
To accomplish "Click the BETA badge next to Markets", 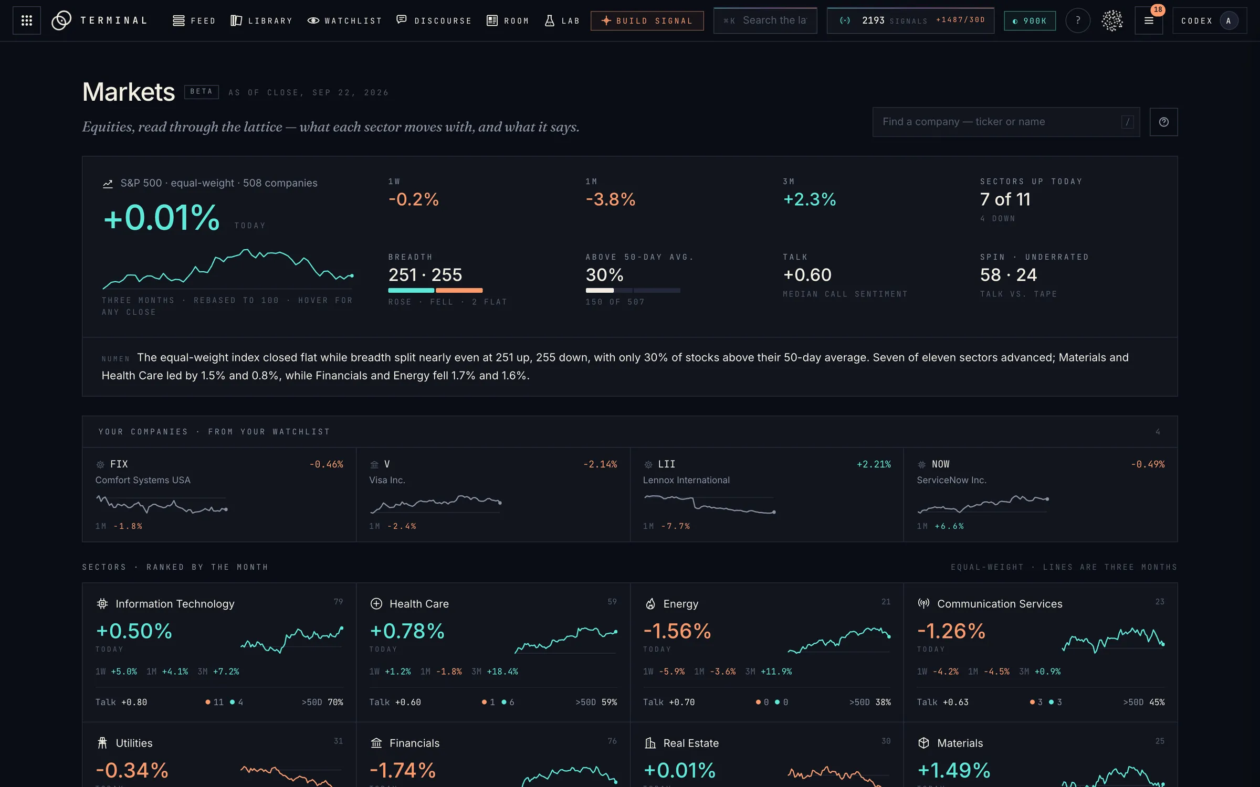I will 202,92.
